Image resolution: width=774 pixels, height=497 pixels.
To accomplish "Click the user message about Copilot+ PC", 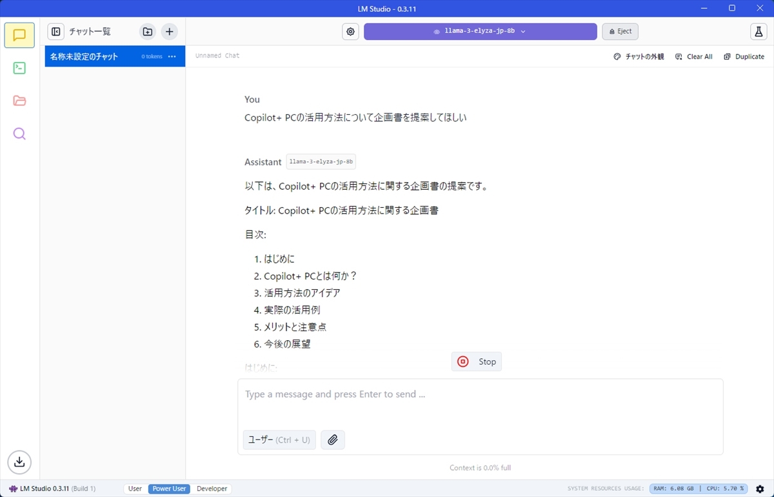I will click(x=355, y=117).
